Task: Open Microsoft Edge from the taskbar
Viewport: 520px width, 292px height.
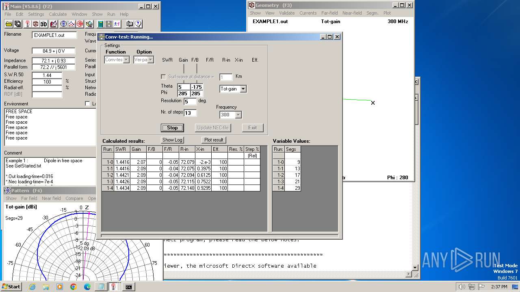Action: [x=87, y=287]
